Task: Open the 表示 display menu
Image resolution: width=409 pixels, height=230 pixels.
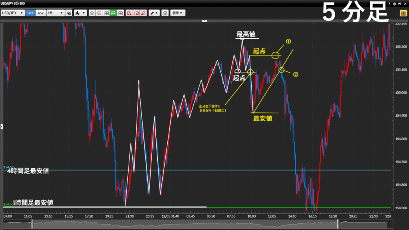Action: point(178,13)
